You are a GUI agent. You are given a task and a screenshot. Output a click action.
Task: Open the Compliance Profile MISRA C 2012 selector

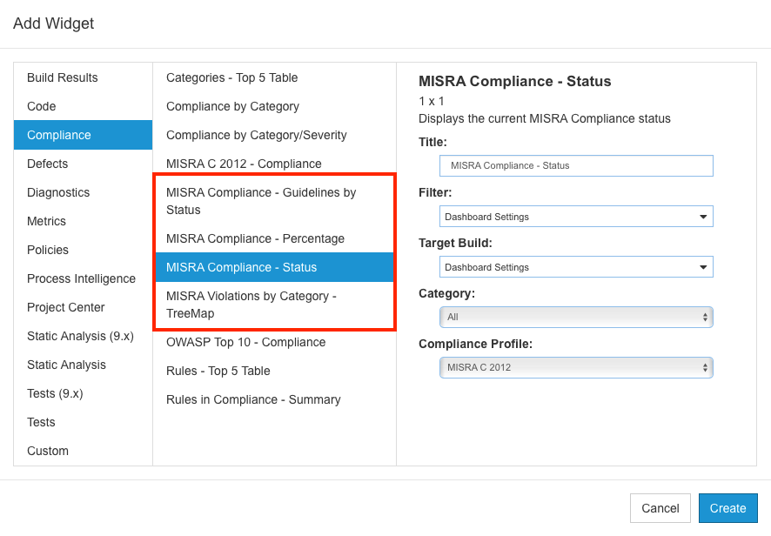click(576, 367)
